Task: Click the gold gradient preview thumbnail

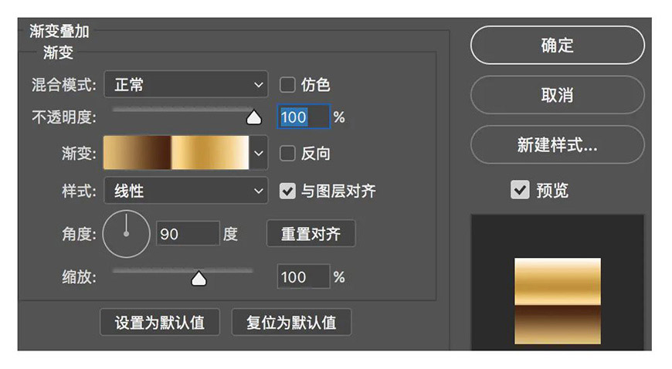Action: (558, 301)
